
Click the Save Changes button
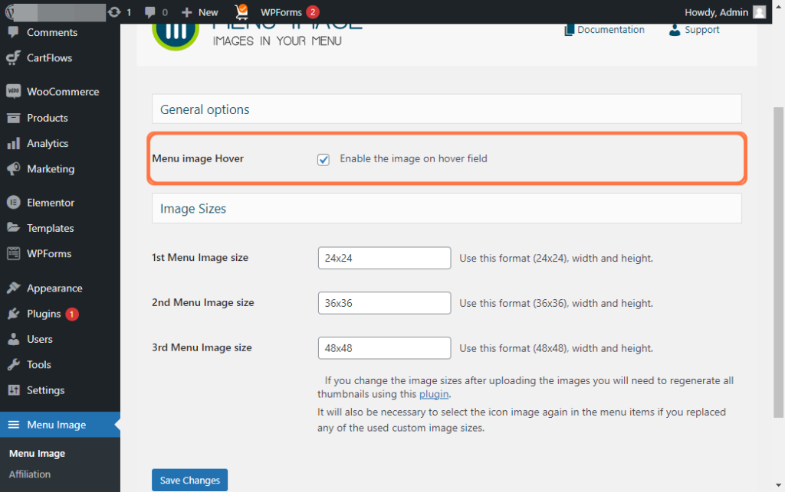(190, 480)
